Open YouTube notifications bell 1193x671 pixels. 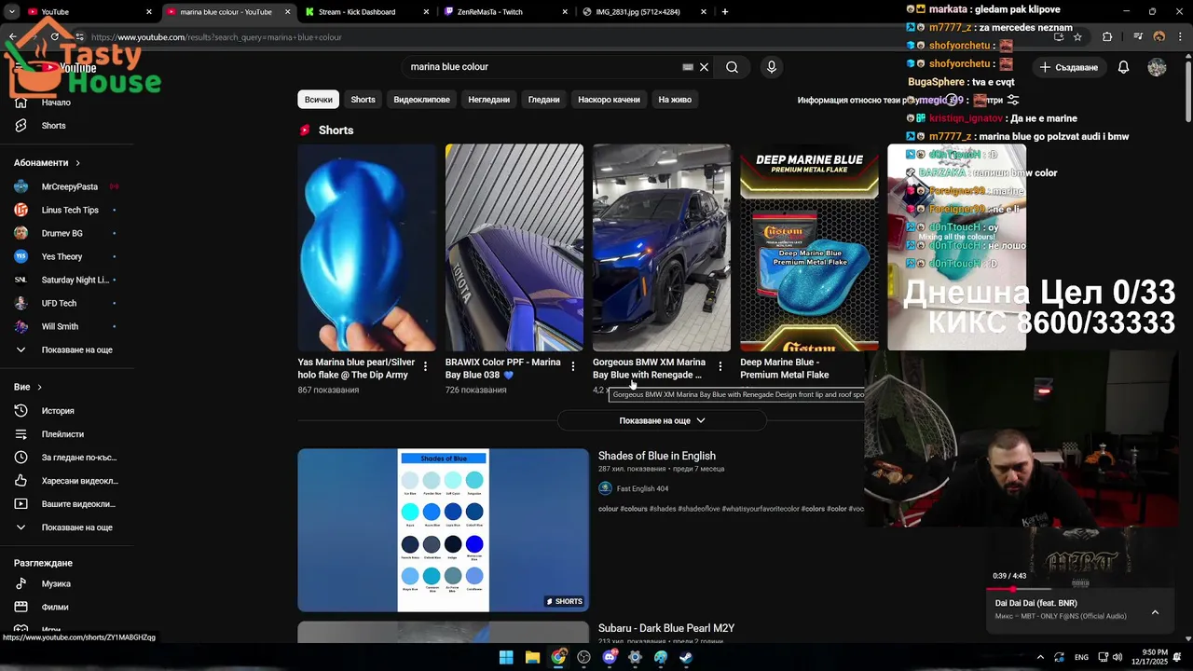(x=1123, y=67)
